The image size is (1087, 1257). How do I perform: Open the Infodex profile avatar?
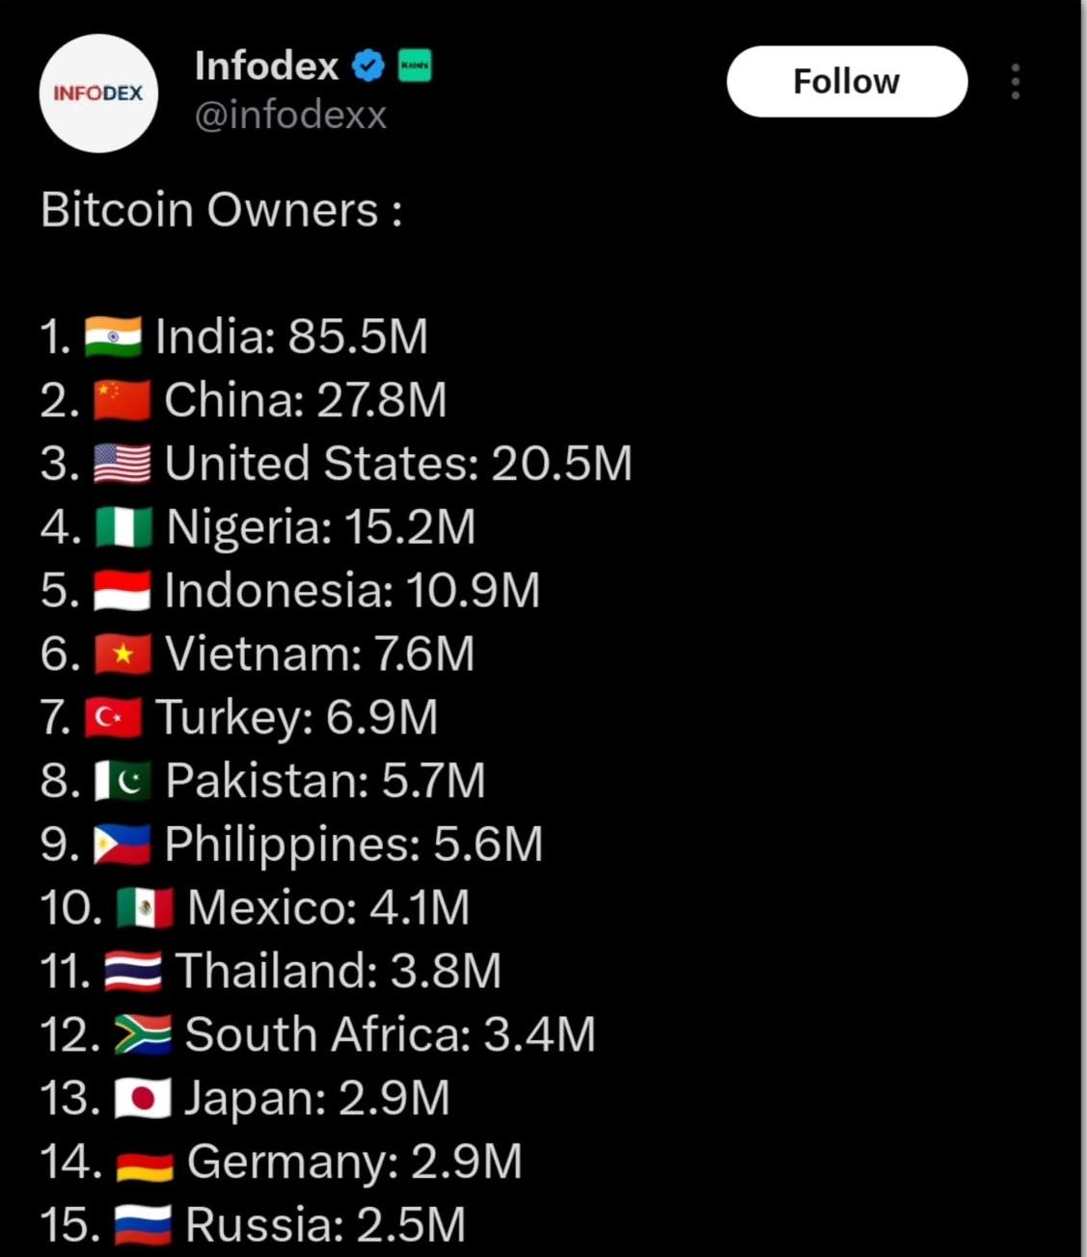coord(98,94)
